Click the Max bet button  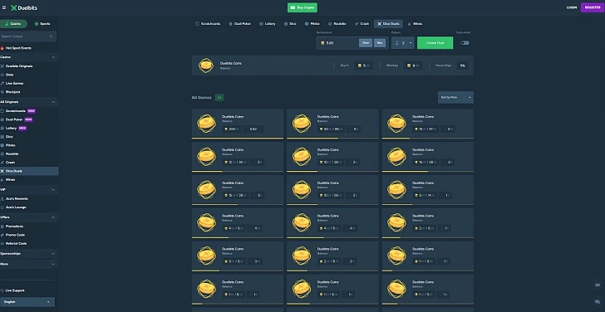pos(380,43)
